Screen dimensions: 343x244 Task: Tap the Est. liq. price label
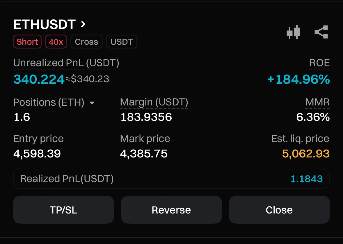pyautogui.click(x=300, y=139)
